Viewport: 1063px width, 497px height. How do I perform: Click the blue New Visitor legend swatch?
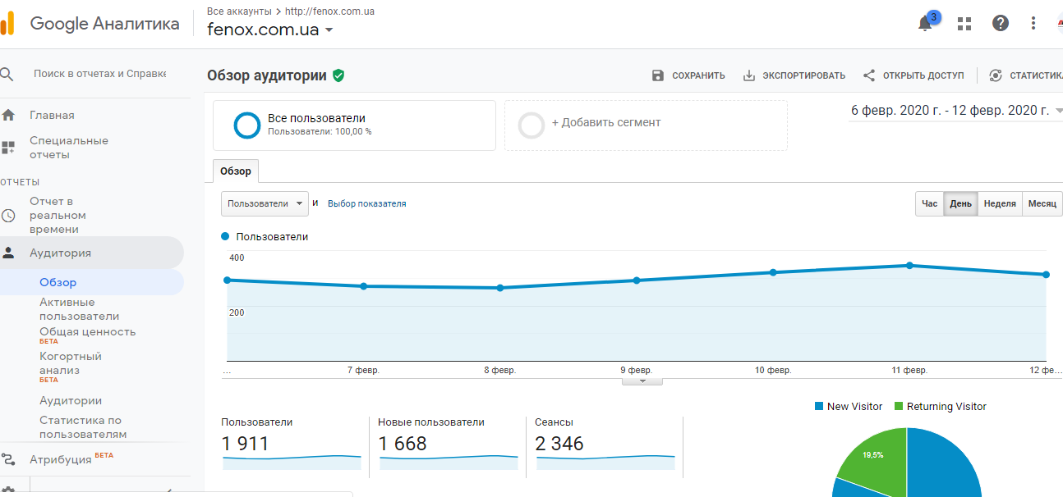tap(818, 406)
